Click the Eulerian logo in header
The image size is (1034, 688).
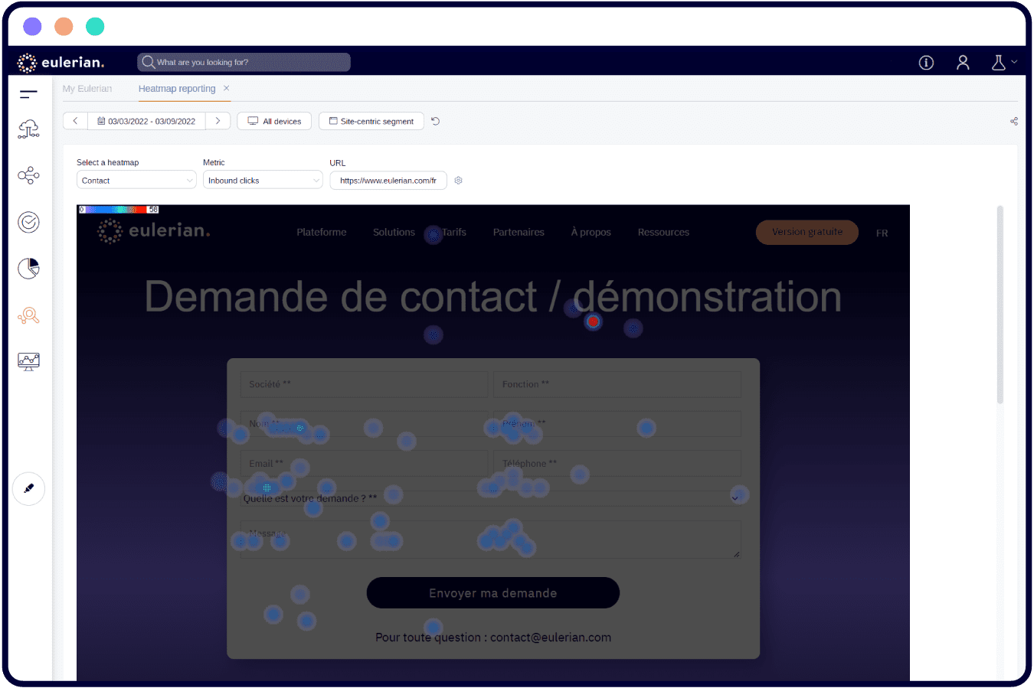click(x=61, y=63)
